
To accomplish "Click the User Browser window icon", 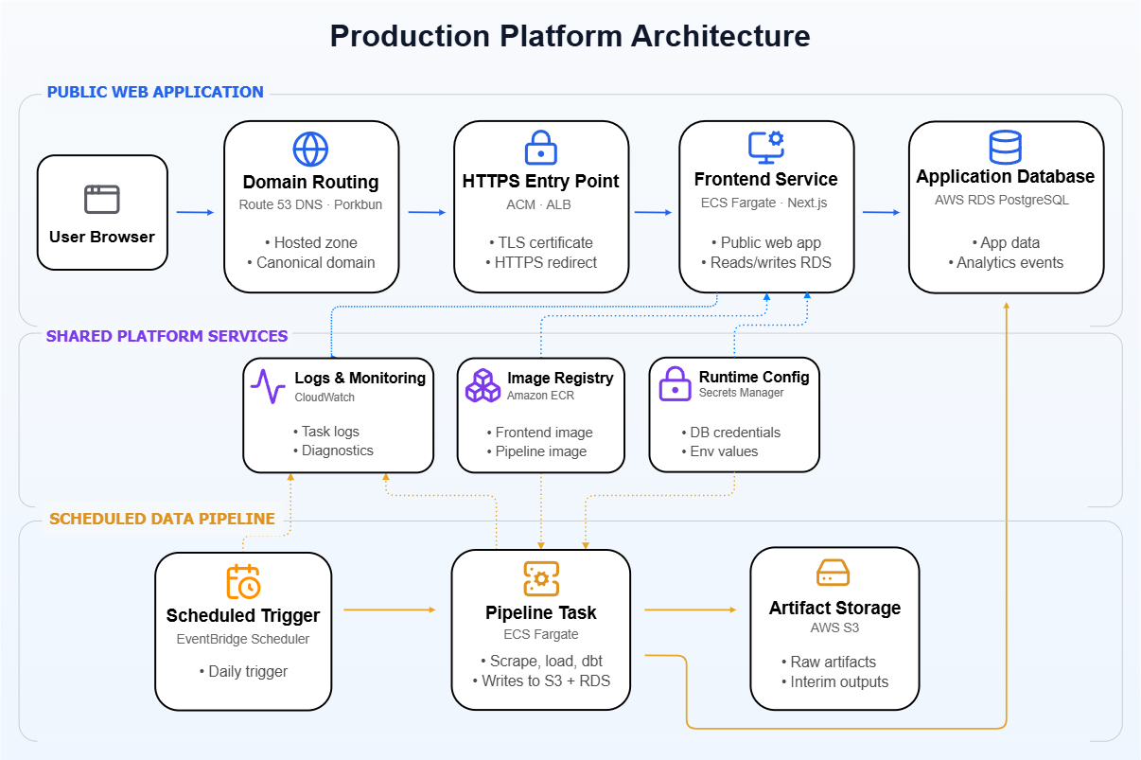I will [102, 199].
